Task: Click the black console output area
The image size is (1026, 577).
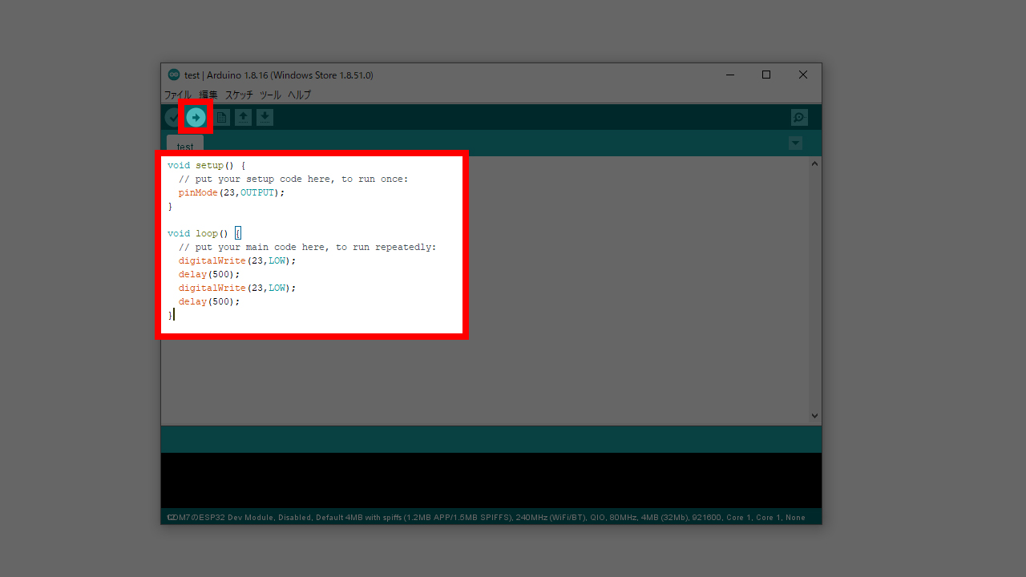Action: 491,479
